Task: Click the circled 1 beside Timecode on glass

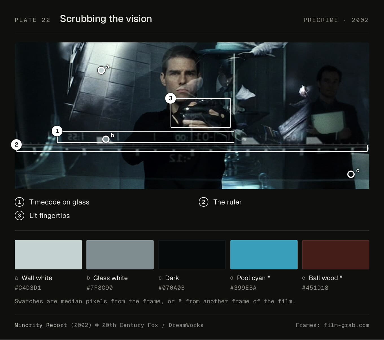Action: pyautogui.click(x=19, y=202)
